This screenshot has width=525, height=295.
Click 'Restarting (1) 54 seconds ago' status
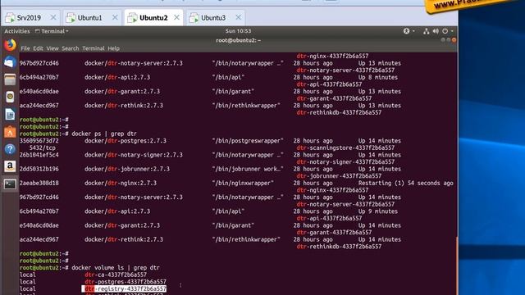pyautogui.click(x=406, y=183)
